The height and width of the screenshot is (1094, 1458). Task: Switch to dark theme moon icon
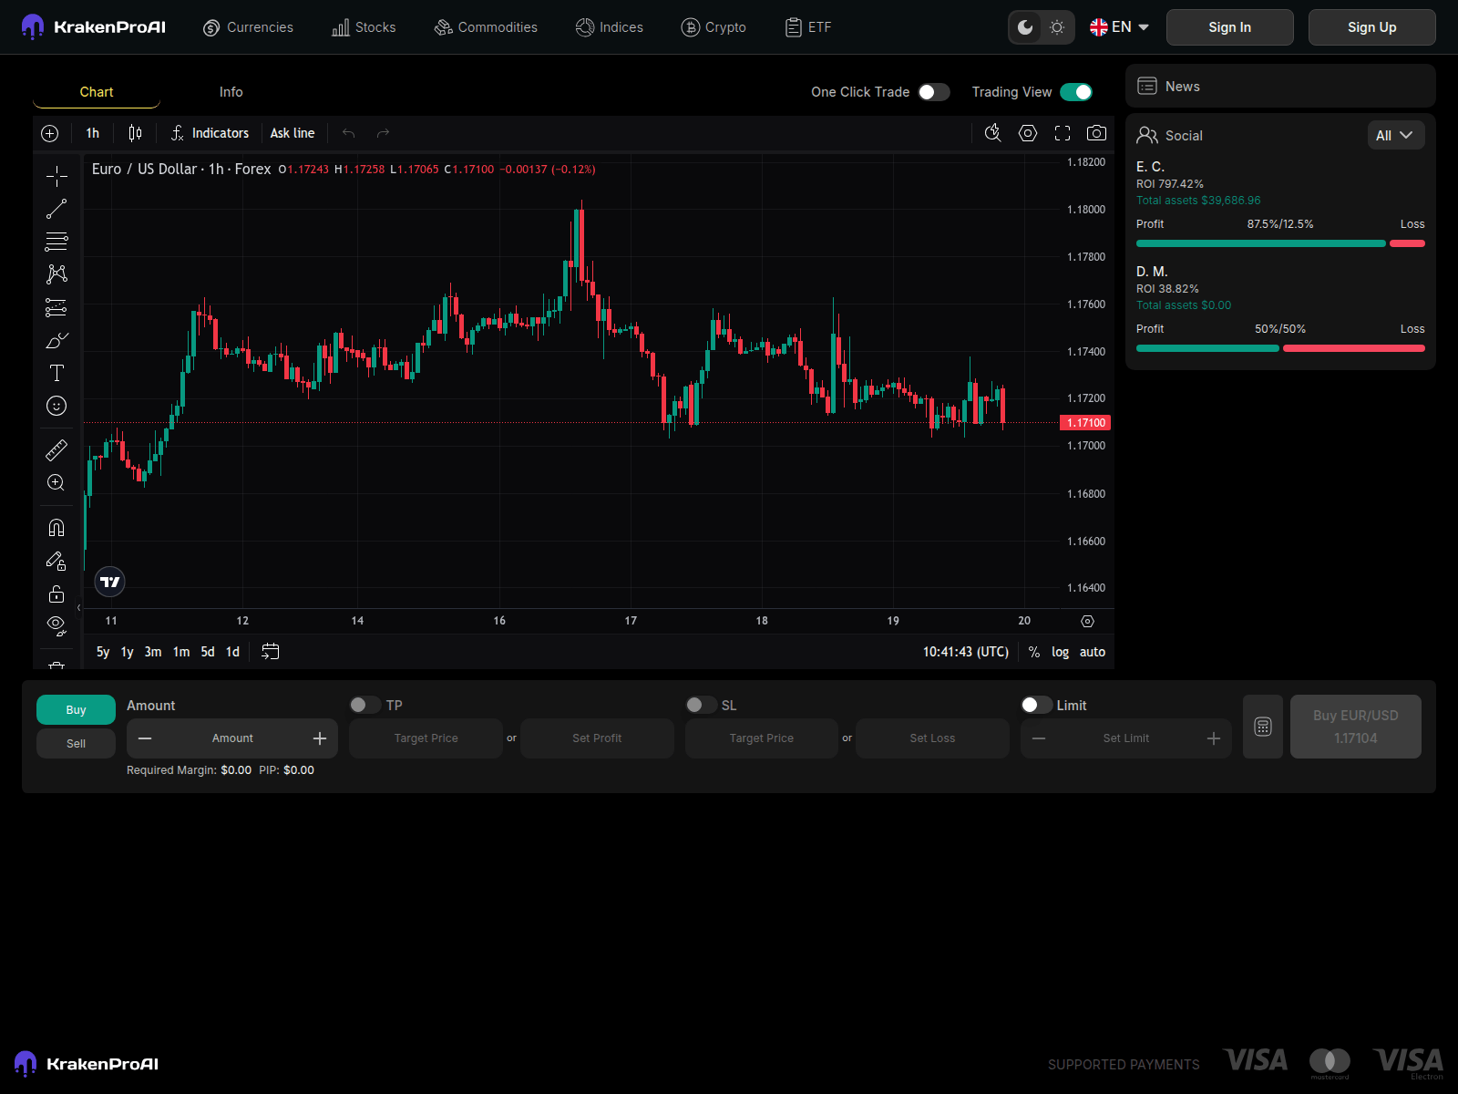[1025, 27]
